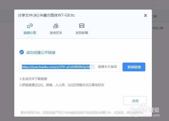Click the 1.生成文件下载链接 instruction line
This screenshot has width=169, height=121.
coord(33,79)
